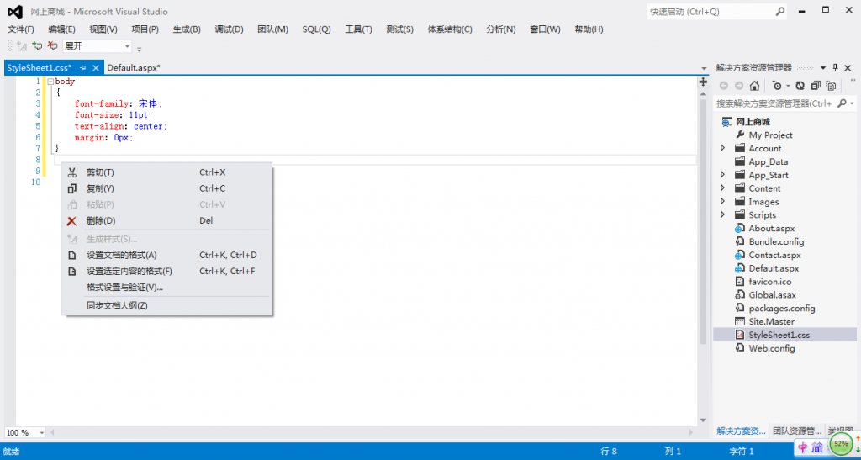Select About.aspx in Solution Explorer
861x460 pixels.
(x=772, y=229)
